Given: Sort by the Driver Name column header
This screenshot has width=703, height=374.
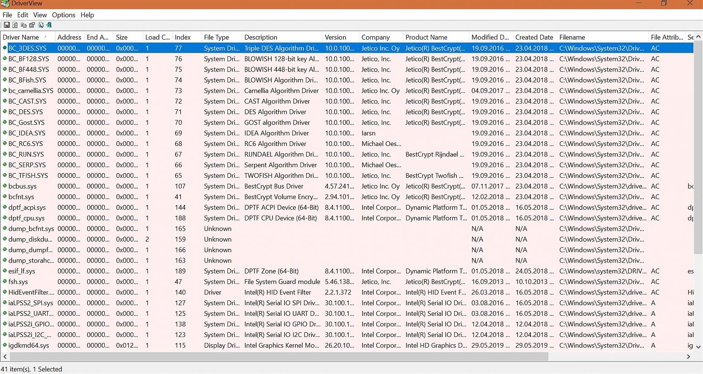Looking at the screenshot, I should 28,37.
